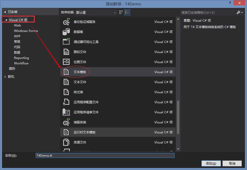
Task: Select the 文本文件 template name
Action: click(x=80, y=82)
